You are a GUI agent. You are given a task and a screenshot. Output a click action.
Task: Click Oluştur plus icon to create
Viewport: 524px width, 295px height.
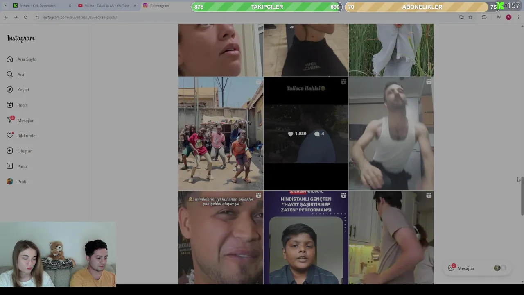[10, 151]
